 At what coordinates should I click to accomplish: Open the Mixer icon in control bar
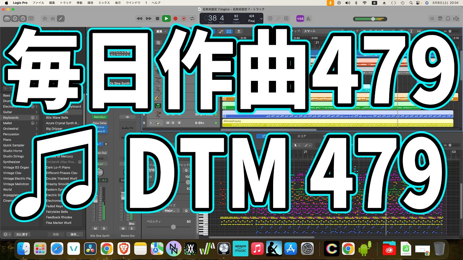pos(52,18)
